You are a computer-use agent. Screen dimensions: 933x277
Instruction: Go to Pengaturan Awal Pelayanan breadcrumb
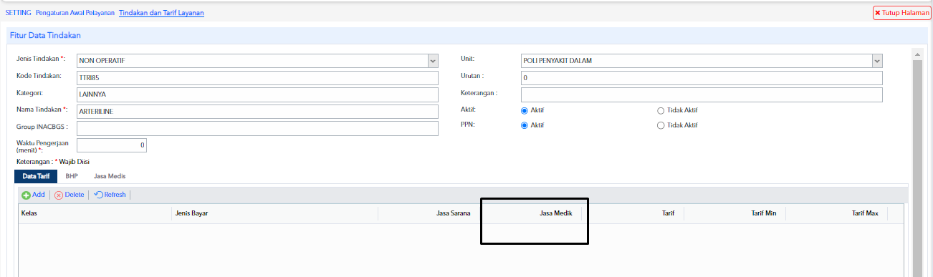pos(75,13)
